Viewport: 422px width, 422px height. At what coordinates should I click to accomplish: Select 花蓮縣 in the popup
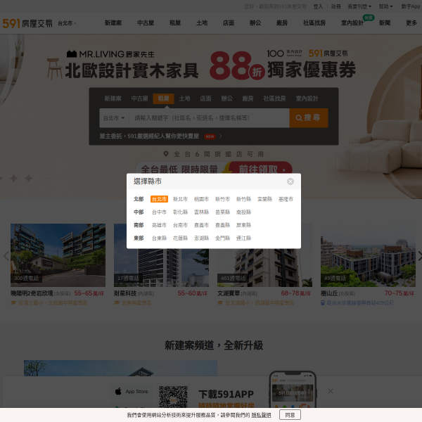pos(180,238)
